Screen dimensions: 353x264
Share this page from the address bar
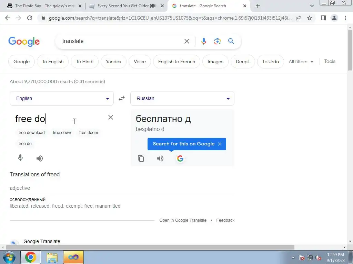click(x=299, y=18)
